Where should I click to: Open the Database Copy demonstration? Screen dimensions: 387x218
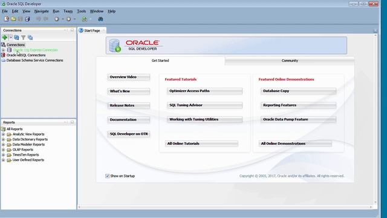pyautogui.click(x=298, y=91)
